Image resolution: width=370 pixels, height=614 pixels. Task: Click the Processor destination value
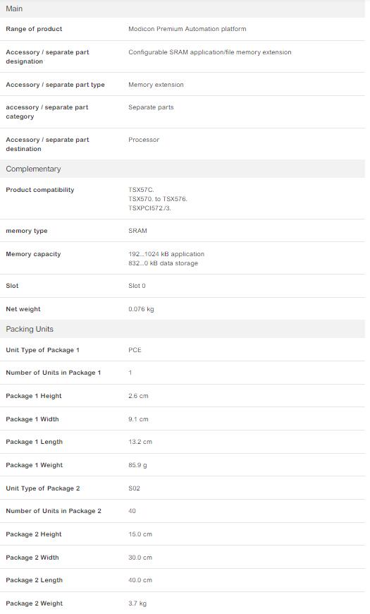(144, 140)
